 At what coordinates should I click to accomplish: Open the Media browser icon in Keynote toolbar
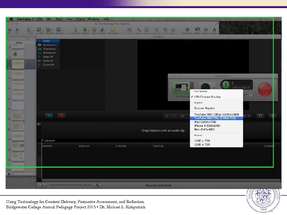[197, 29]
